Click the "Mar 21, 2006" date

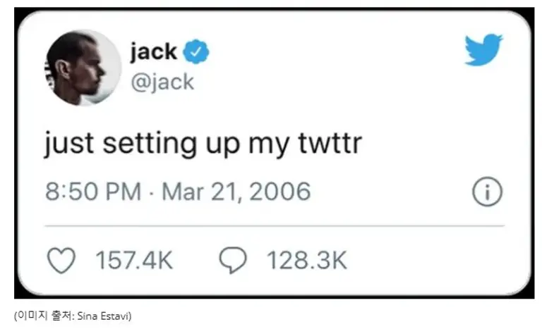point(236,191)
